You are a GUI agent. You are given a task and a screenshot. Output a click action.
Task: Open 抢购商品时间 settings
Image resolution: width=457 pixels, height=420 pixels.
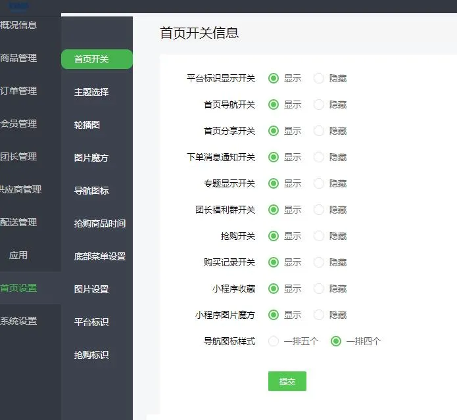coord(100,223)
